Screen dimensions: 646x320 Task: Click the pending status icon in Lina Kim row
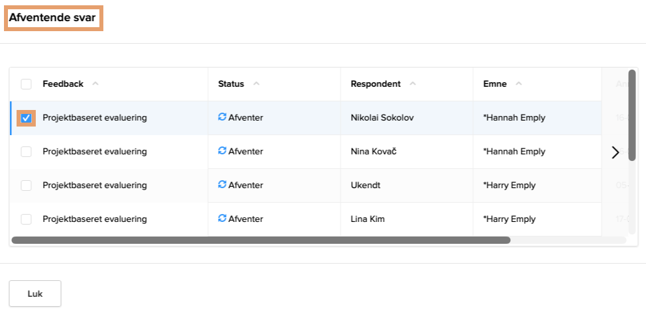click(222, 219)
